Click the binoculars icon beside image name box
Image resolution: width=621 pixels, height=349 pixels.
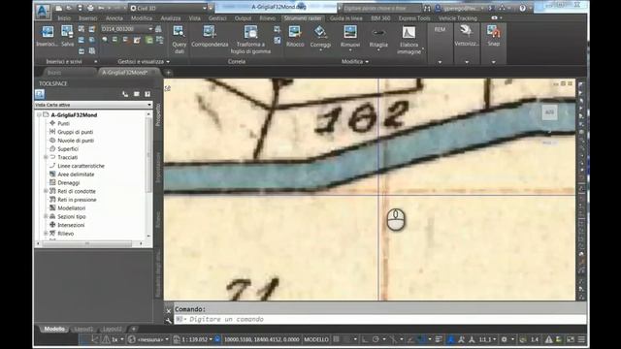[158, 29]
